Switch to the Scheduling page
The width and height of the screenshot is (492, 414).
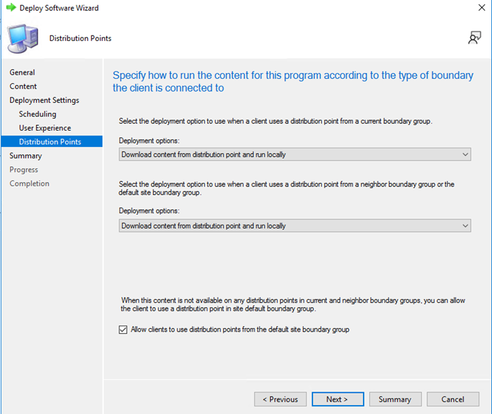pyautogui.click(x=38, y=114)
